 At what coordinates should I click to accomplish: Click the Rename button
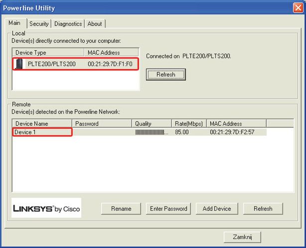[121, 209]
